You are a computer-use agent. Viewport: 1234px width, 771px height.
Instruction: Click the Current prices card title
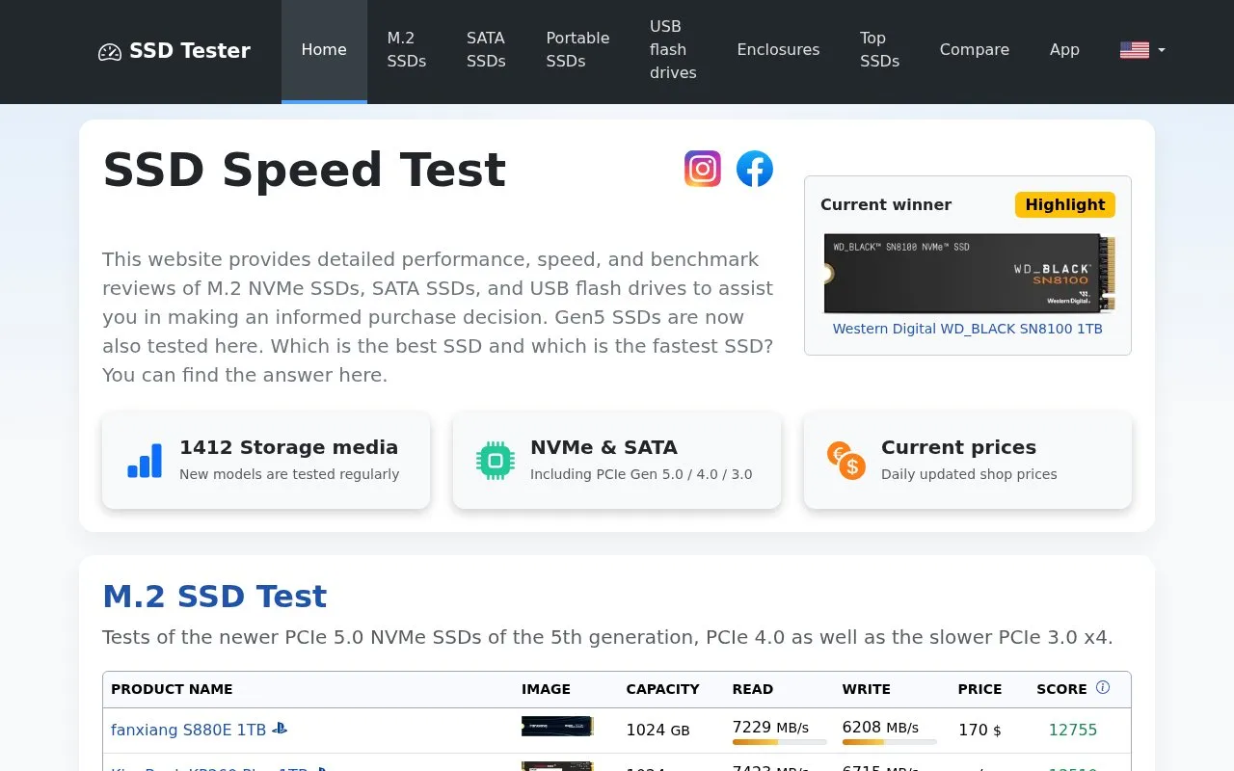[958, 447]
